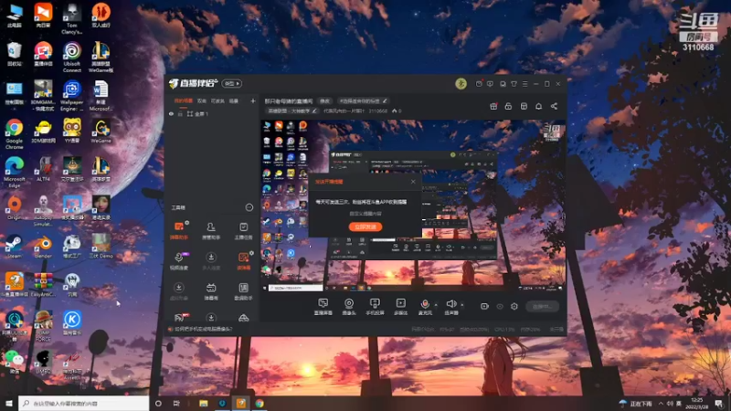Open Microsoft Edge desktop shortcut
This screenshot has width=731, height=411.
pos(15,173)
